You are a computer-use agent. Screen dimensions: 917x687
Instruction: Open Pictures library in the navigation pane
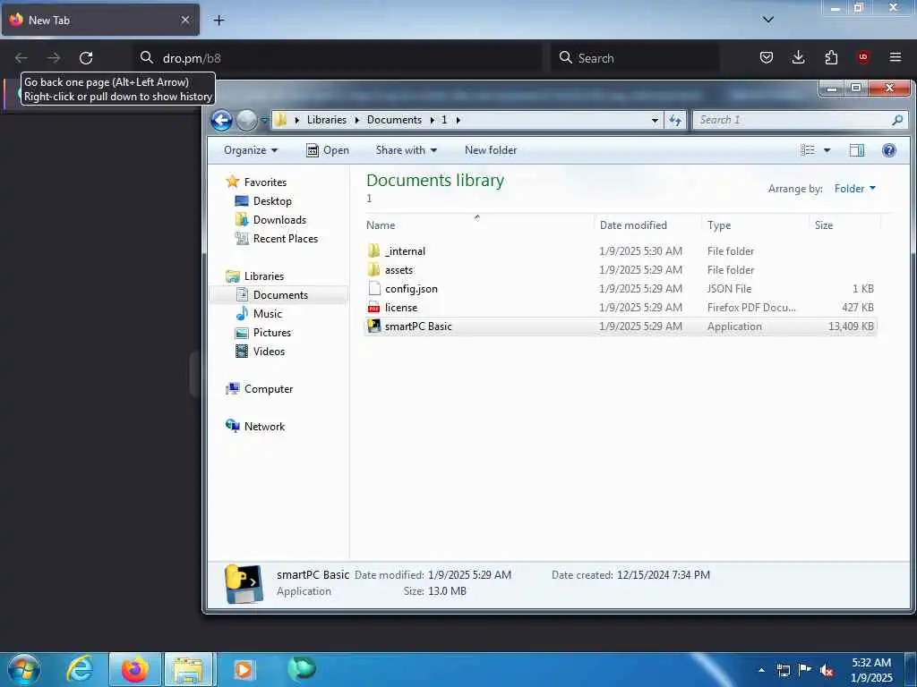(272, 333)
